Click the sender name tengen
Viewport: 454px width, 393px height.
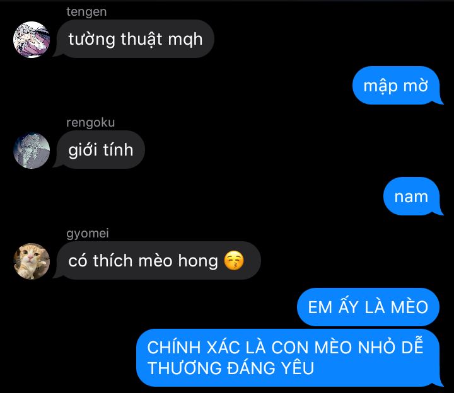(86, 12)
